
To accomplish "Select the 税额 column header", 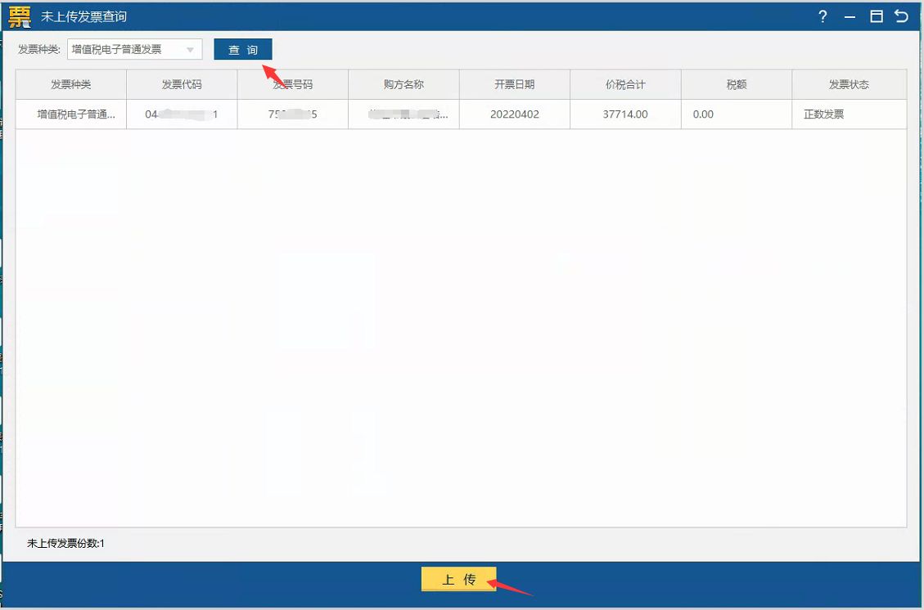I will (x=737, y=85).
